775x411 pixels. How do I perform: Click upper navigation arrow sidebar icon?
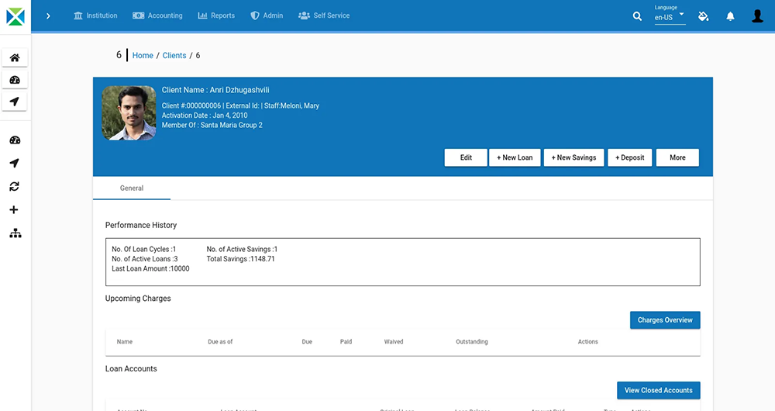tap(15, 102)
